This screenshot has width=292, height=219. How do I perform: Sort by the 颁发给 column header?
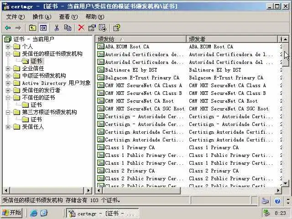click(141, 39)
